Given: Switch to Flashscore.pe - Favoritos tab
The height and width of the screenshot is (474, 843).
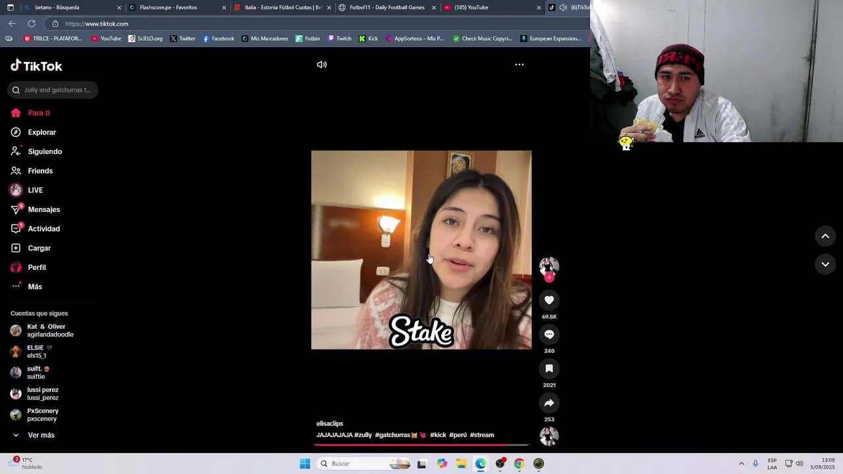Looking at the screenshot, I should pos(177,7).
